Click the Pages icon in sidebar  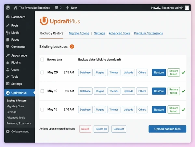(8, 40)
